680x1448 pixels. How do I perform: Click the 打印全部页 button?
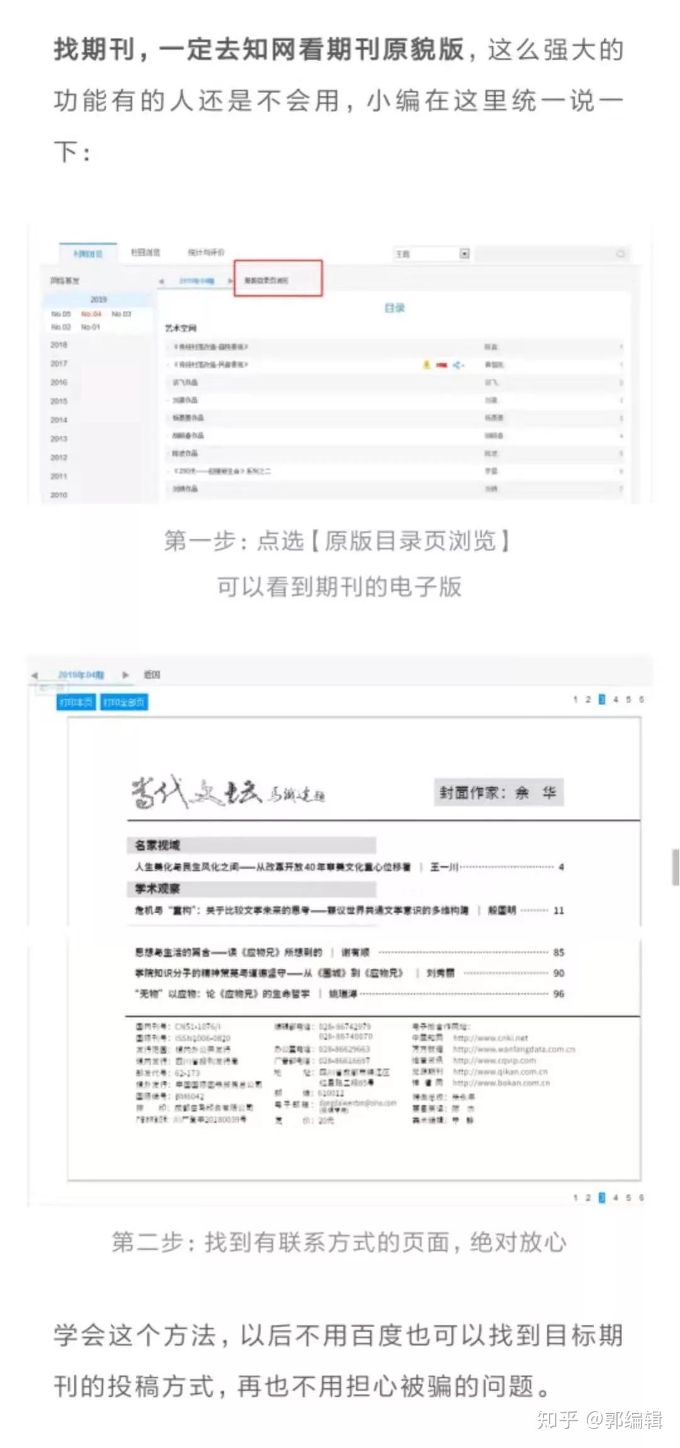point(124,702)
